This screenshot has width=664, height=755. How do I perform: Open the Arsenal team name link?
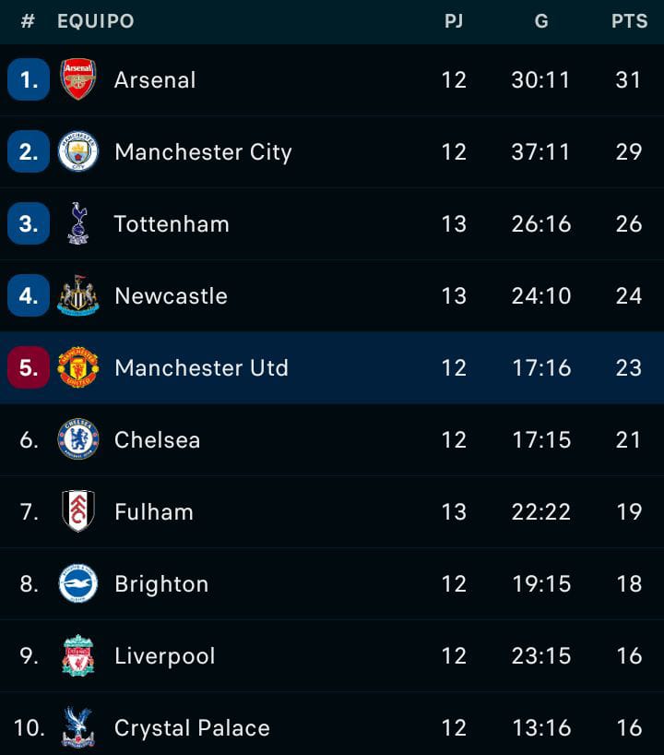(155, 80)
